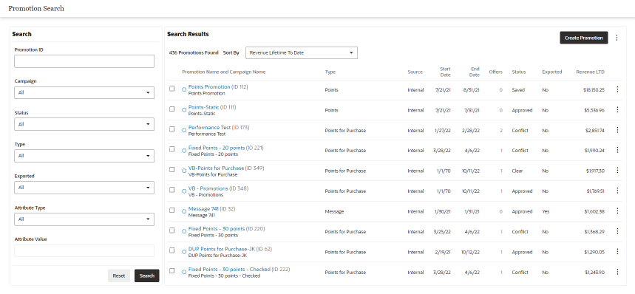Open the VB-Points for Purchase (ID 349) link
This screenshot has height=294, width=635.
pos(226,168)
